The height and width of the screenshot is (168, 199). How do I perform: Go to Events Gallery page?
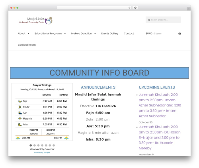point(110,33)
